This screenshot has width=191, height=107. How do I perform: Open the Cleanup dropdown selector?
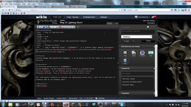[x=137, y=37]
